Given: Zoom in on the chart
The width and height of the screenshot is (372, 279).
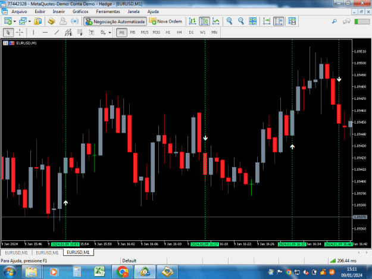Looking at the screenshot, I should (229, 21).
